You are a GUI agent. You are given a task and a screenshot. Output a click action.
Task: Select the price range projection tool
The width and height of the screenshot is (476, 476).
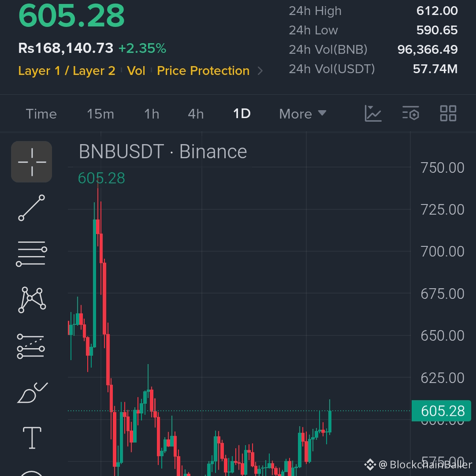tap(31, 346)
